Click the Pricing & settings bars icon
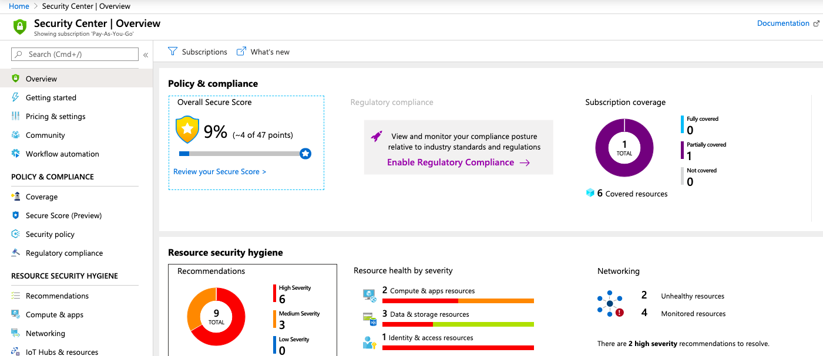 [15, 116]
